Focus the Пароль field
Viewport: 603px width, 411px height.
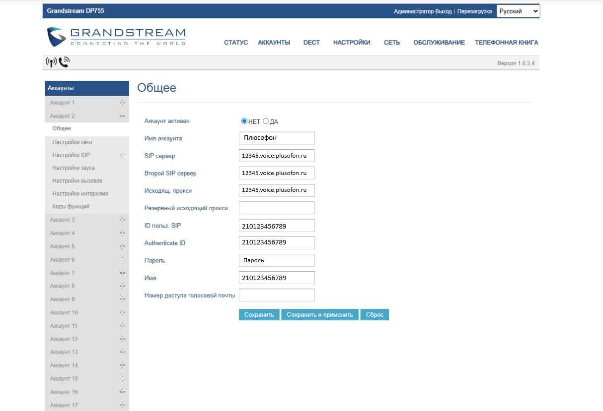[277, 260]
